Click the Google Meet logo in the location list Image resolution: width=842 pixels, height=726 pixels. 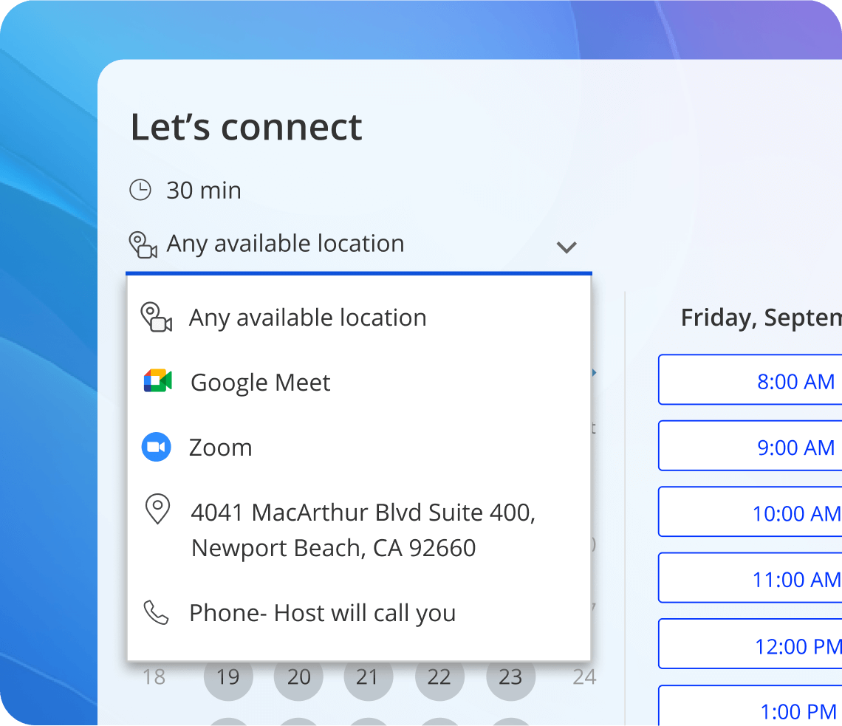point(157,382)
